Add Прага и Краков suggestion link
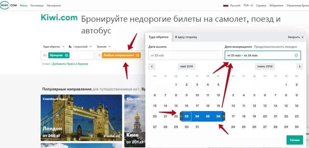 click(x=70, y=64)
